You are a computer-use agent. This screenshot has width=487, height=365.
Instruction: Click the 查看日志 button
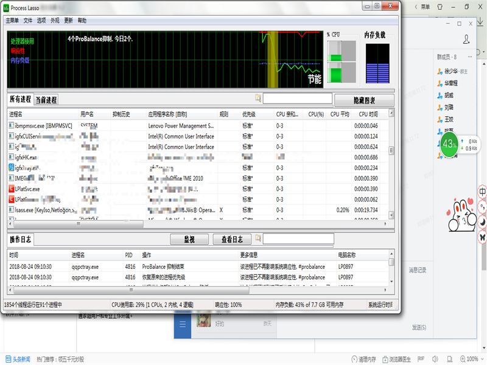tap(232, 239)
